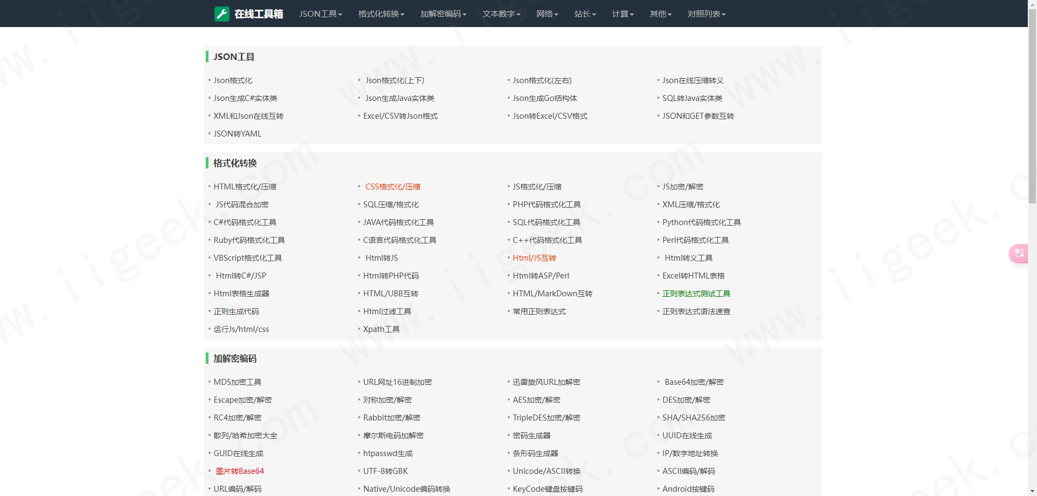Open Ruby代码格式化工具 link

coord(249,240)
